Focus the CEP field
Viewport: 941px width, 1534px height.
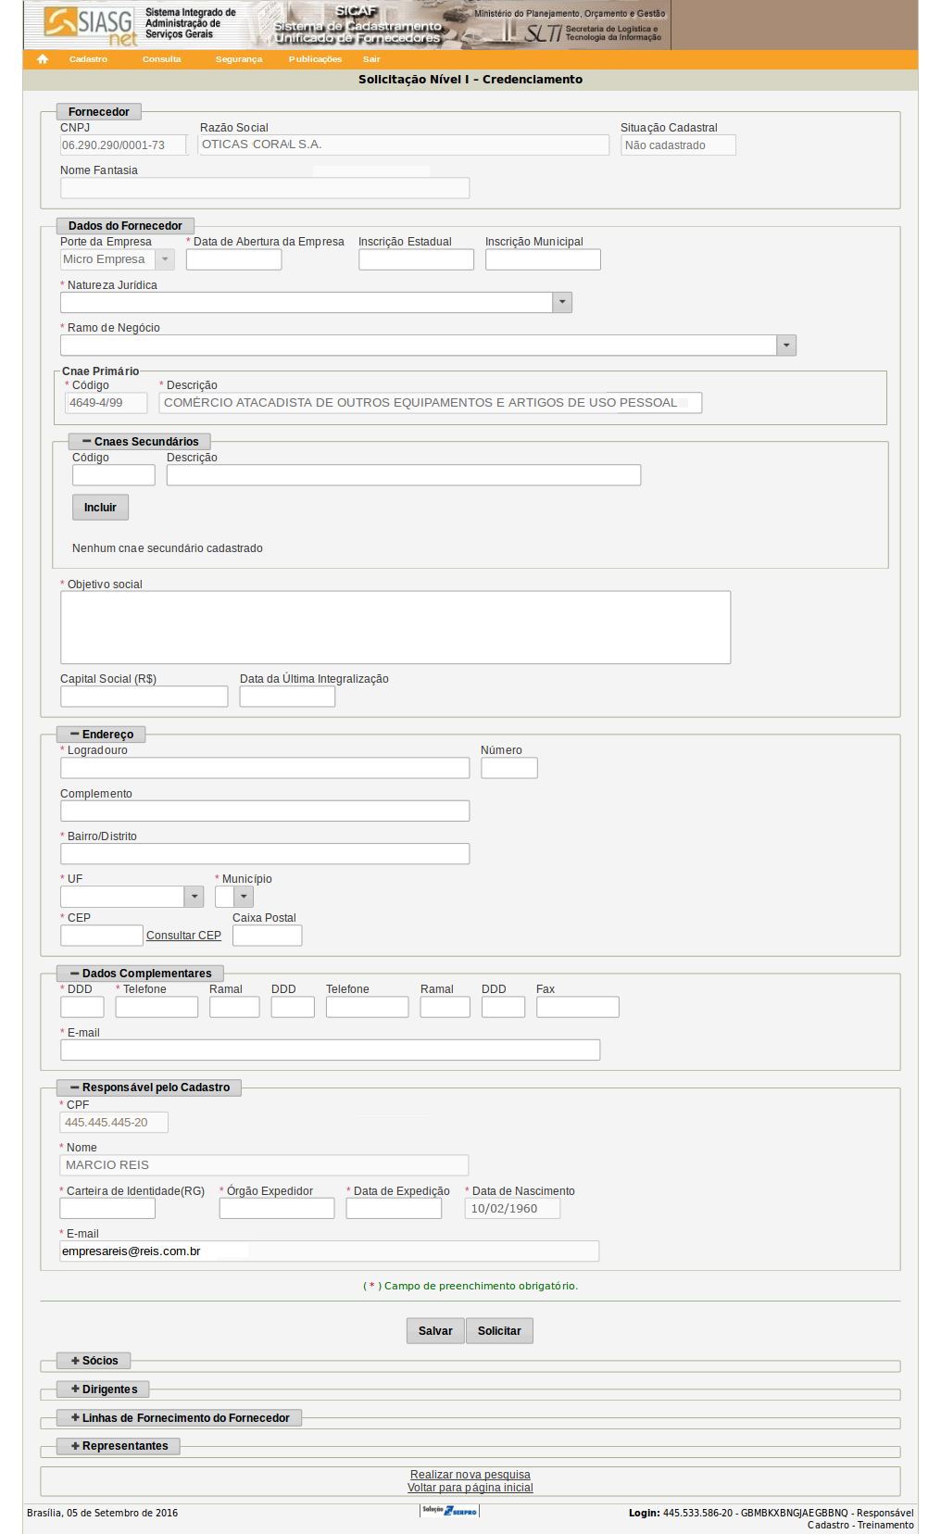tap(102, 936)
